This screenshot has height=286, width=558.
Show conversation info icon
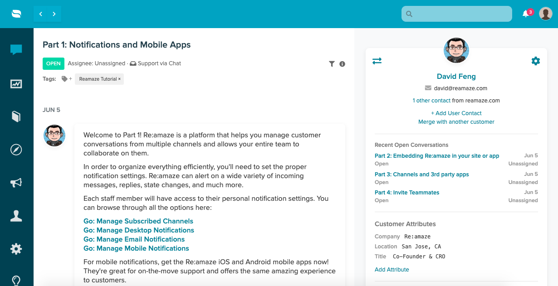[x=343, y=64]
